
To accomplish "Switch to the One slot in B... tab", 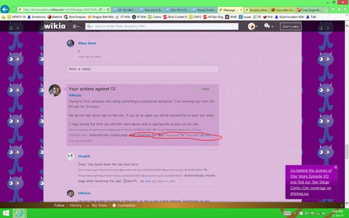I will click(152, 10).
